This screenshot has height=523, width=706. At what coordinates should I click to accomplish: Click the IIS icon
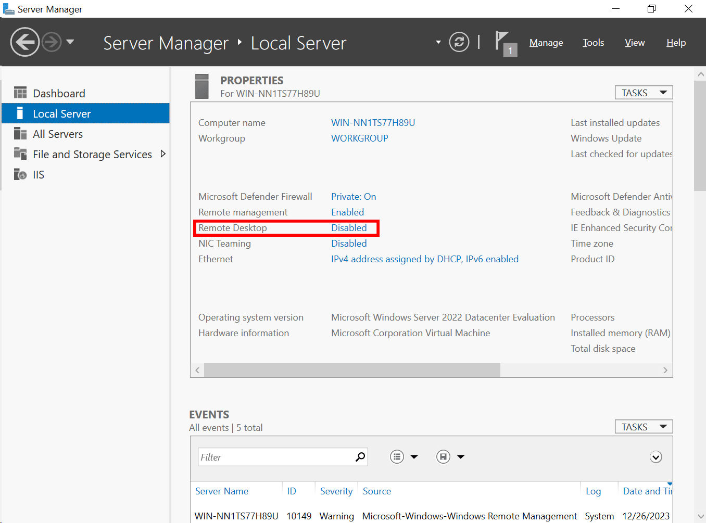(x=20, y=174)
